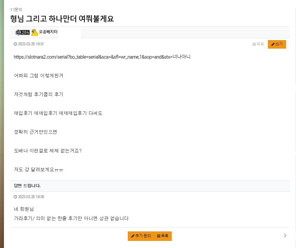Click the post date 2023.03.28 18:01
The height and width of the screenshot is (248, 296).
[x=31, y=44]
